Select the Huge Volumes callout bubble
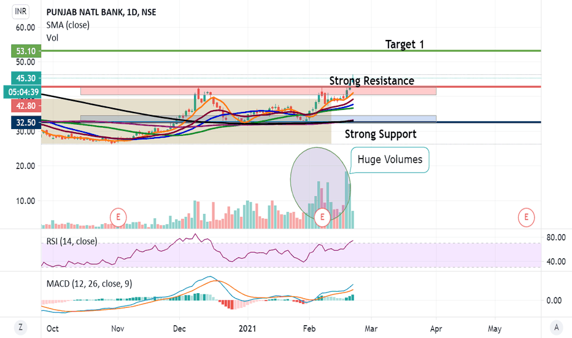 390,160
